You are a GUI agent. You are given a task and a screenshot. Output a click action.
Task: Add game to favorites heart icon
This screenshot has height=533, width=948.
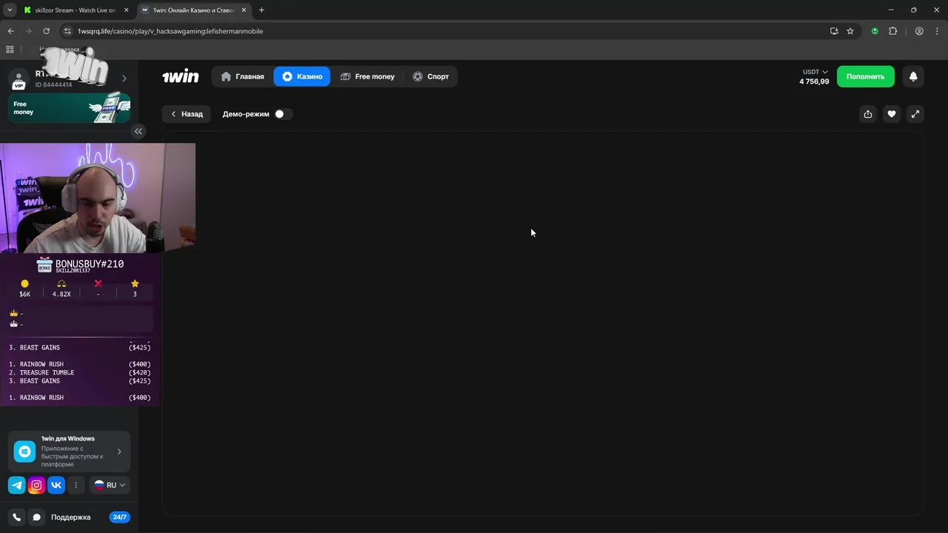(892, 114)
